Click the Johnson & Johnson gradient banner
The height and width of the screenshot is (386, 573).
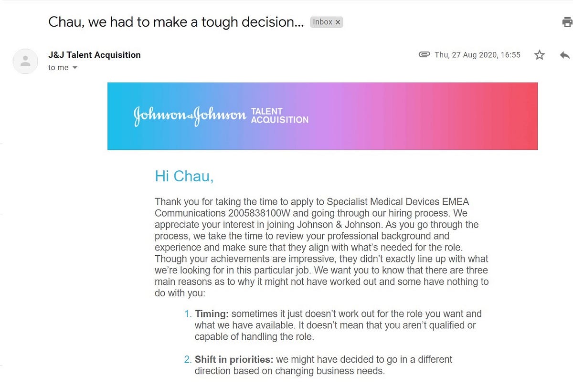pyautogui.click(x=322, y=116)
